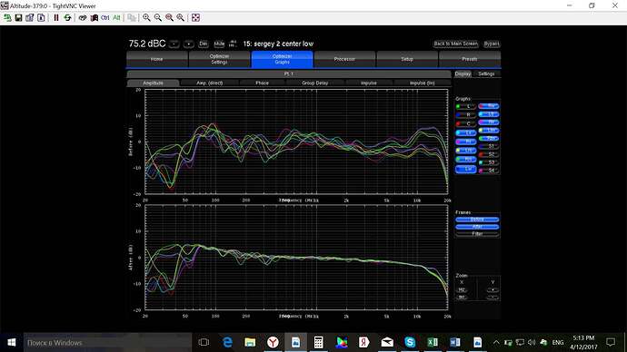Open the Settings side tab
627x352 pixels.
(x=486, y=73)
